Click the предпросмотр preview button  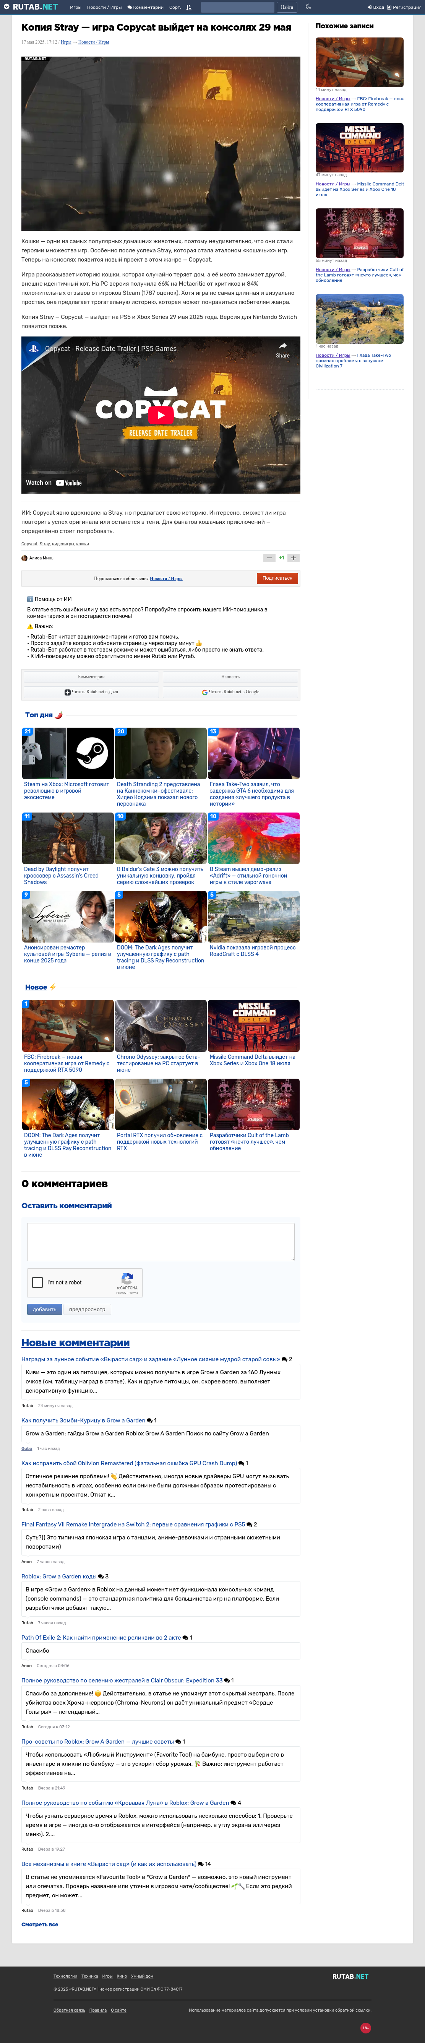coord(87,1309)
